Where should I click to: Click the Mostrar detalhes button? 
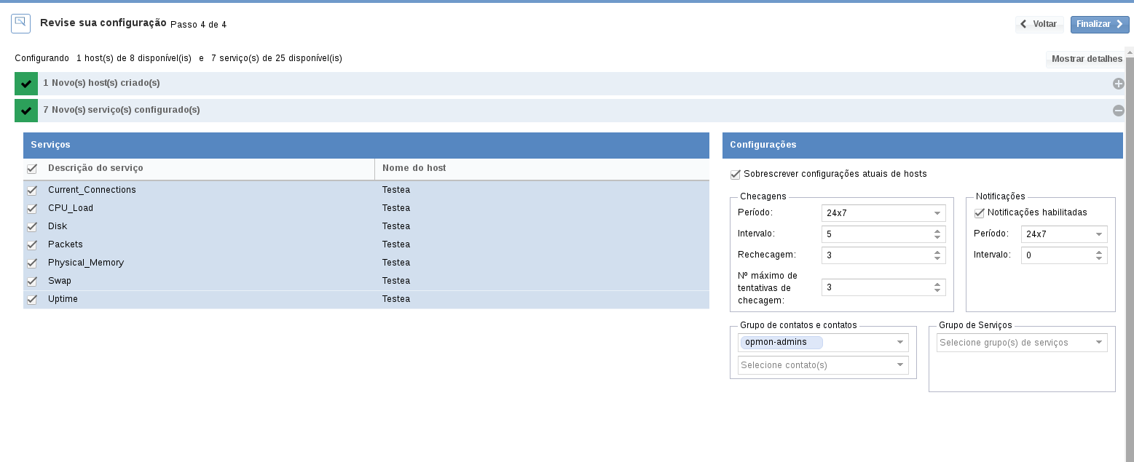pos(1086,59)
